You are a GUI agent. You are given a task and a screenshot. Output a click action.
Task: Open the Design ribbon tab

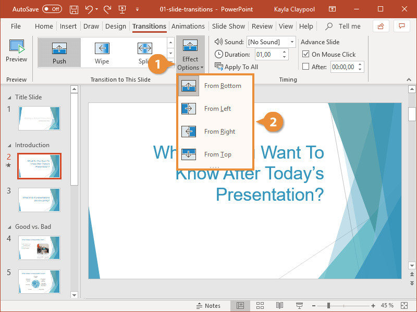(116, 26)
